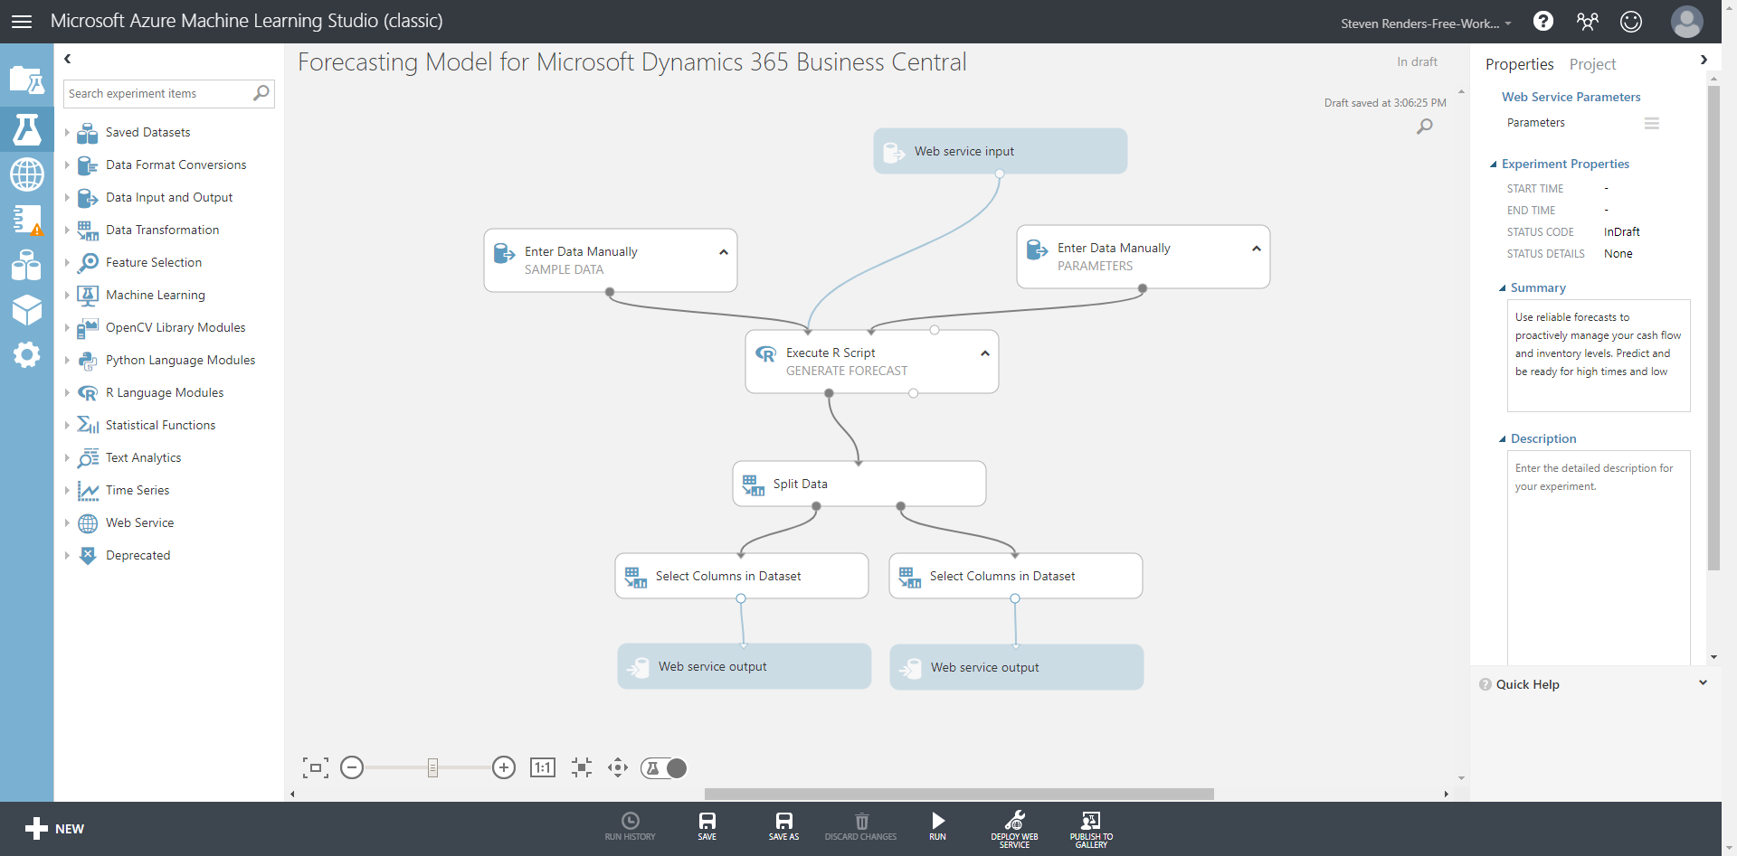Screen dimensions: 1737x856
Task: Click the center canvas icon
Action: coord(582,768)
